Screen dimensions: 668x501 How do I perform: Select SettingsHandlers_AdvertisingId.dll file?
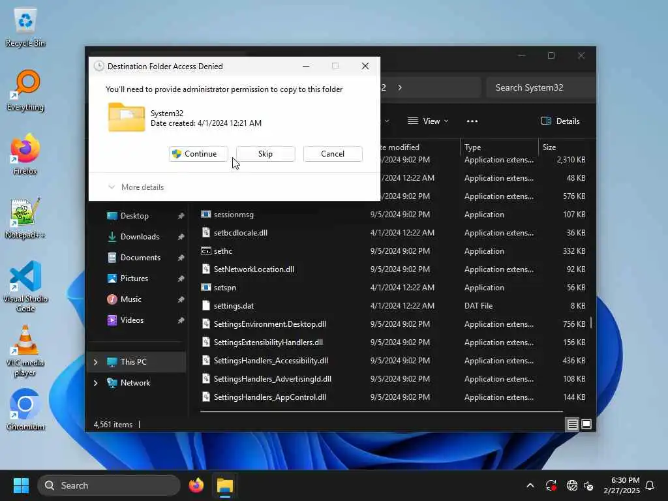pyautogui.click(x=272, y=380)
